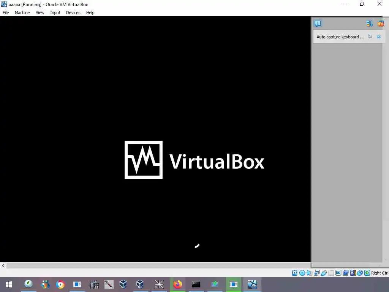
Task: Close the aaaaa VM window
Action: [380, 4]
